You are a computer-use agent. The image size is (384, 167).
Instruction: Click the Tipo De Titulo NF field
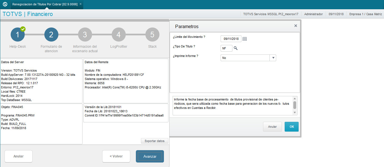pyautogui.click(x=227, y=48)
